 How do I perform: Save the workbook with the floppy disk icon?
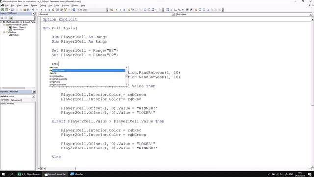[12, 10]
